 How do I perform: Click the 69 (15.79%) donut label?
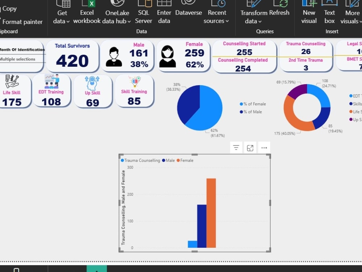click(x=286, y=82)
